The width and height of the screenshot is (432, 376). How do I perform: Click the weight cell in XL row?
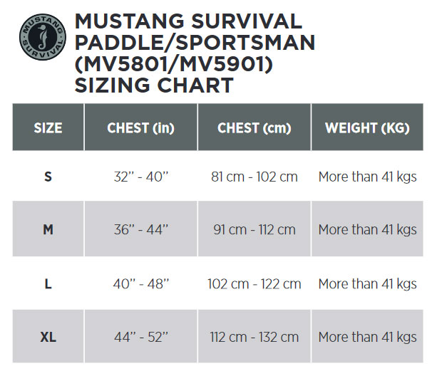(367, 337)
